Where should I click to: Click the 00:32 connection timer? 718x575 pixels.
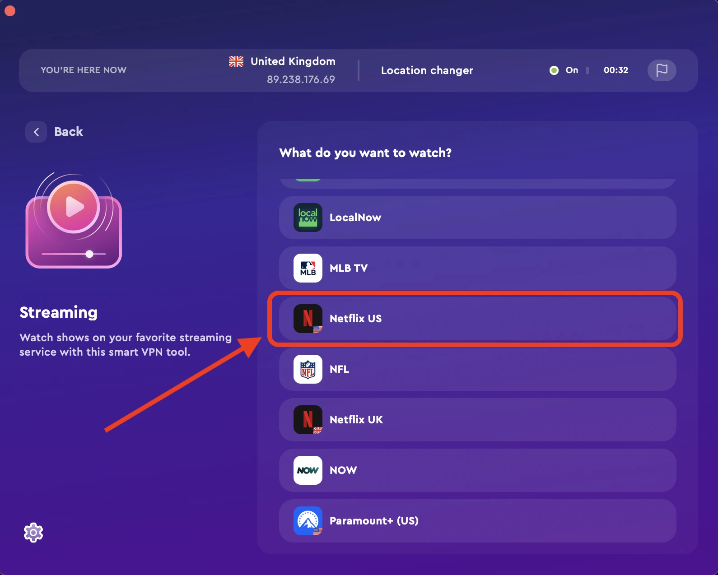coord(616,70)
